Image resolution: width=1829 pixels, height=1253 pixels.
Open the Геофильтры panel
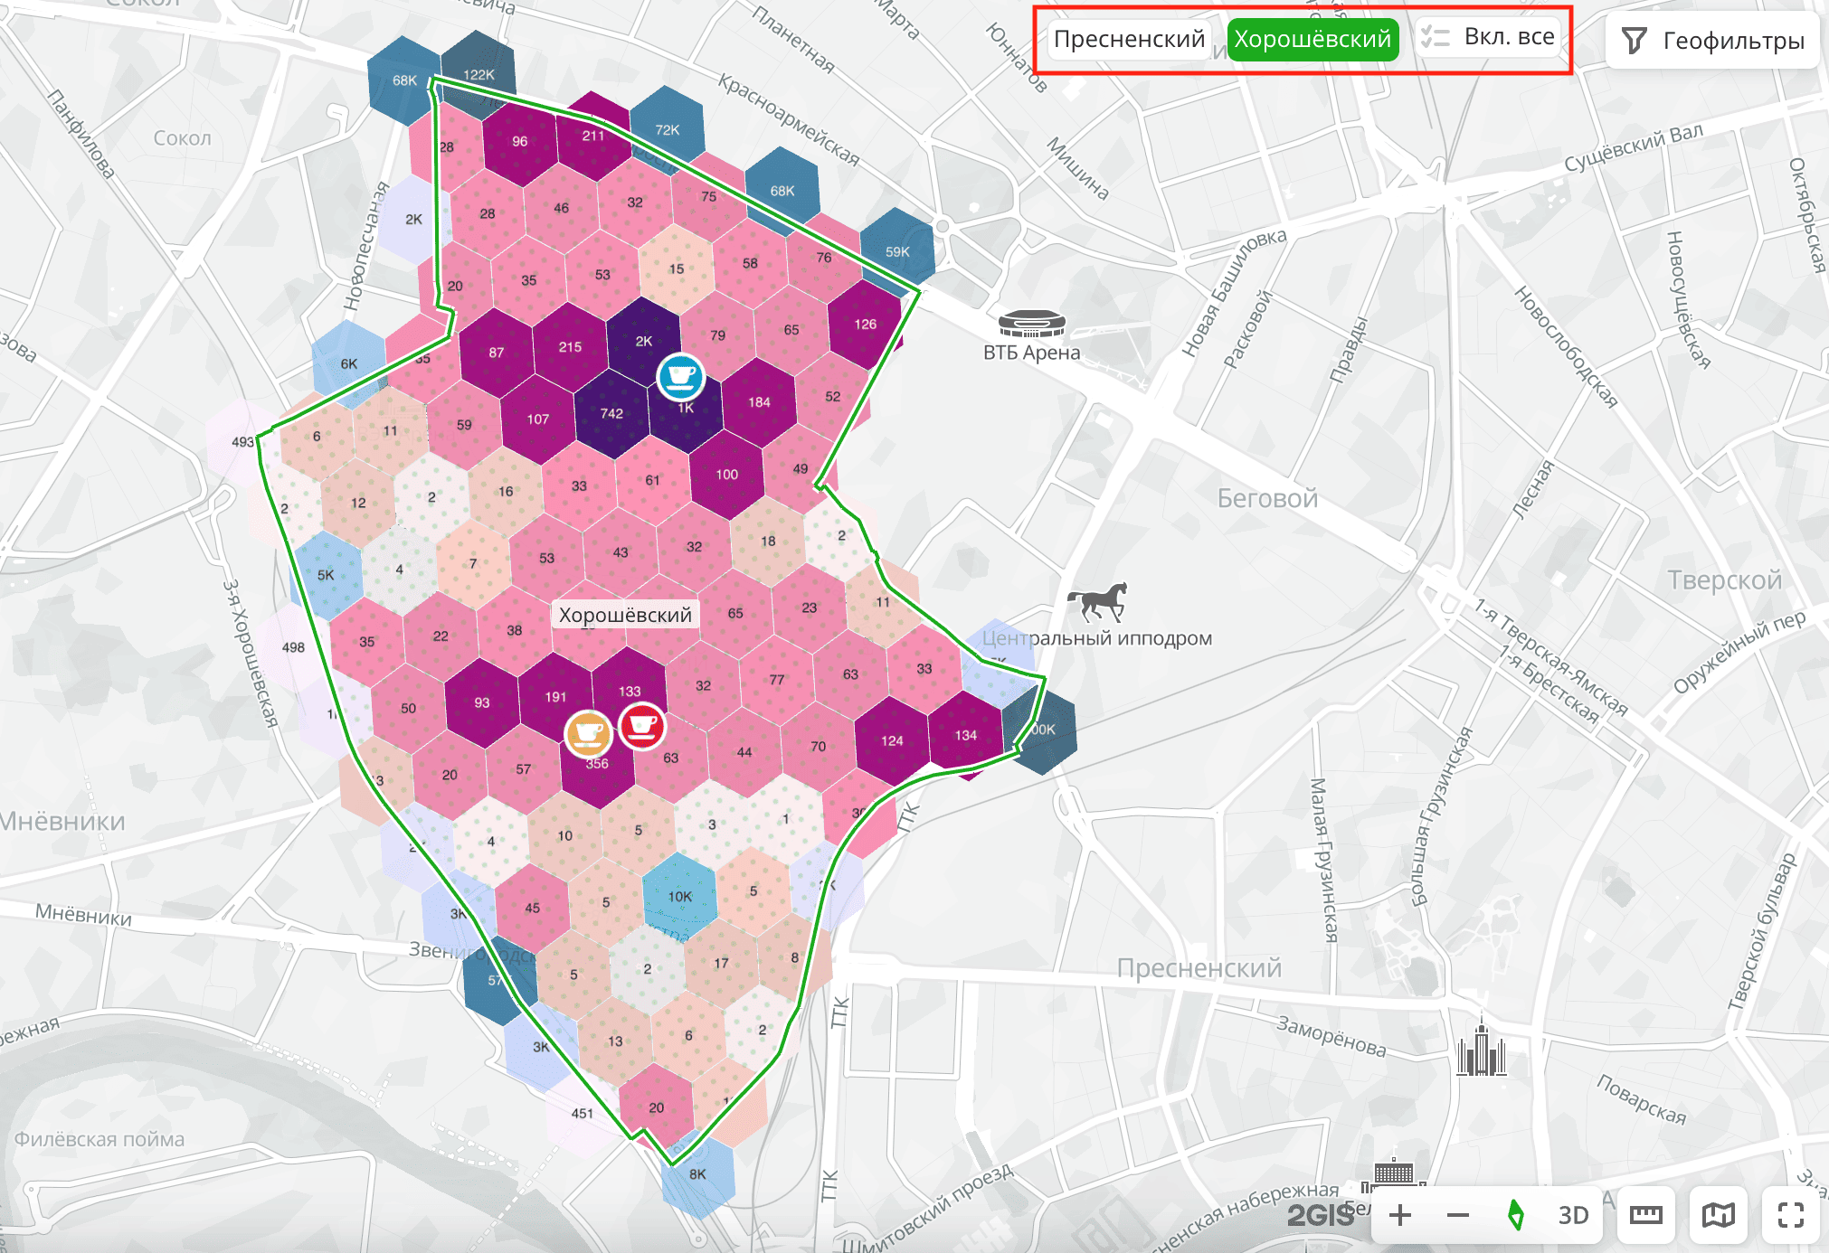(x=1712, y=41)
